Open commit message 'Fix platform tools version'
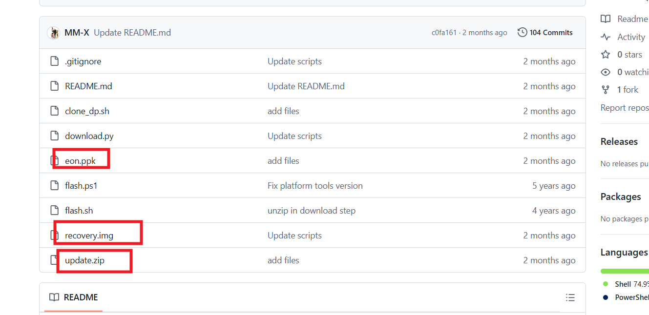 coord(315,186)
